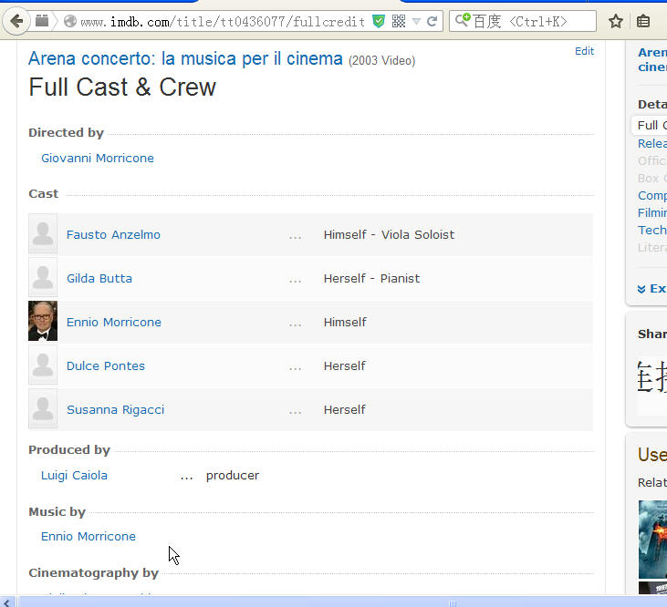
Task: Click the '(2003 Video)' year text
Action: click(382, 61)
